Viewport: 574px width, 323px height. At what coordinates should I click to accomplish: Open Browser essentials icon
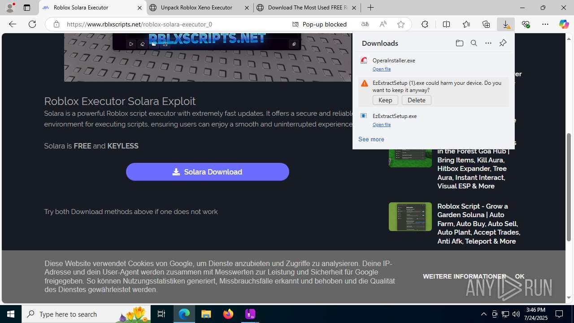526,24
